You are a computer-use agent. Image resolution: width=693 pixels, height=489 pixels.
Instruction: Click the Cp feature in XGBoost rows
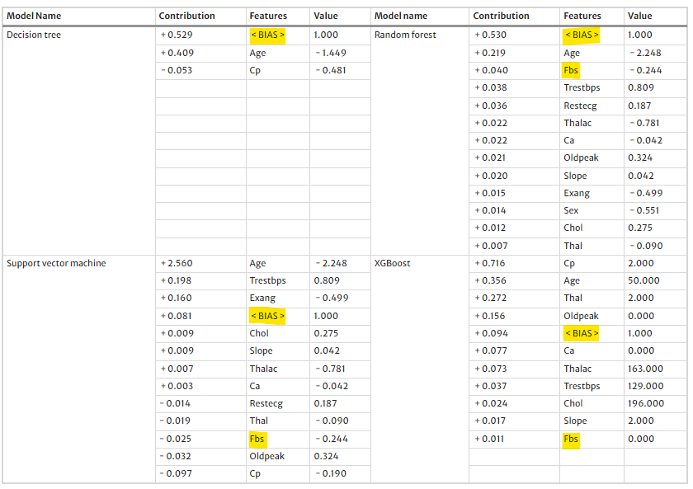[569, 263]
